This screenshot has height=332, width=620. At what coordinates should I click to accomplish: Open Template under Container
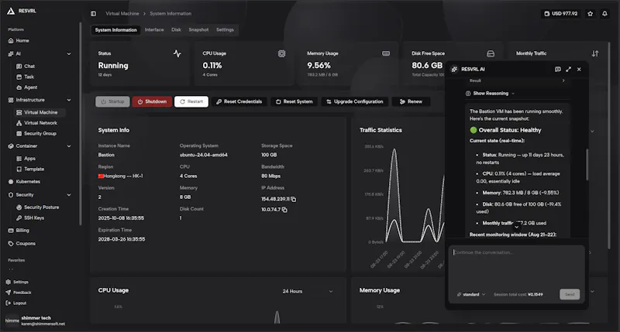pos(34,169)
